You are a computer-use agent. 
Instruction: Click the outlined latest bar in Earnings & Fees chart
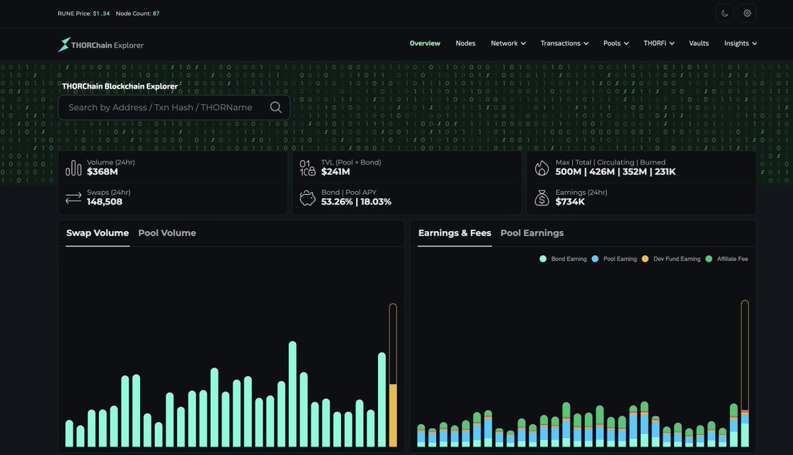[x=745, y=373]
